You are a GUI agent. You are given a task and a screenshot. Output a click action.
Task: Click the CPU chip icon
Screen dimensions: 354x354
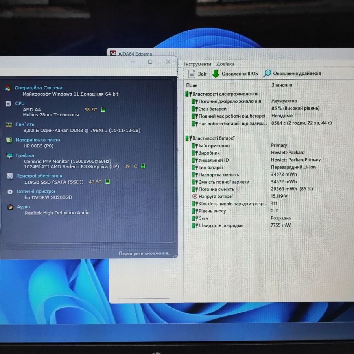tap(8, 103)
